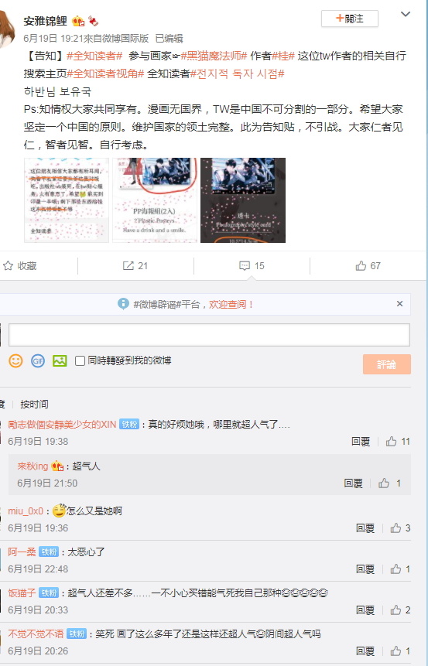Viewport: 428px width, 666px height.
Task: Attach a picture with image icon
Action: [60, 361]
